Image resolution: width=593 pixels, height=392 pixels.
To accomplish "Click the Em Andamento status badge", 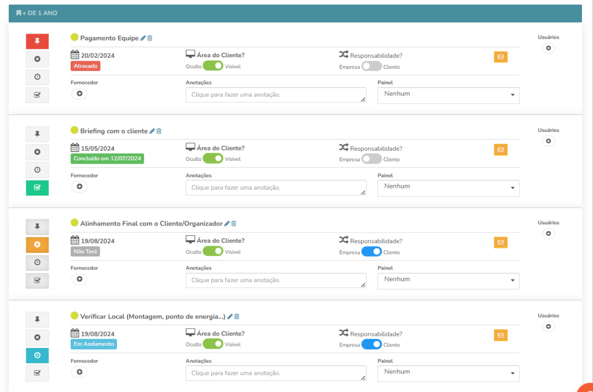I will pos(93,344).
